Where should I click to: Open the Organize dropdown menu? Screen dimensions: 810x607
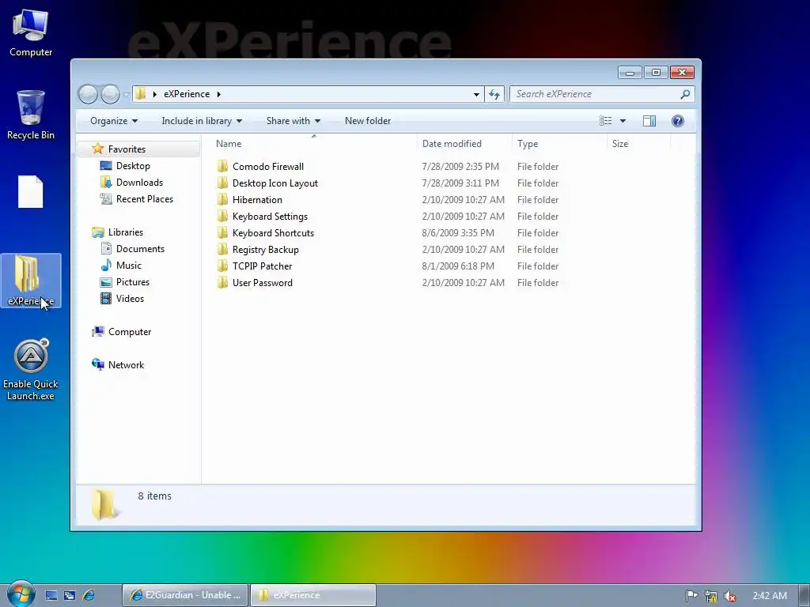114,121
